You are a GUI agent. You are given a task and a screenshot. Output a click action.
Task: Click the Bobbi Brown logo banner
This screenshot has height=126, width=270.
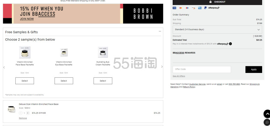143,14
